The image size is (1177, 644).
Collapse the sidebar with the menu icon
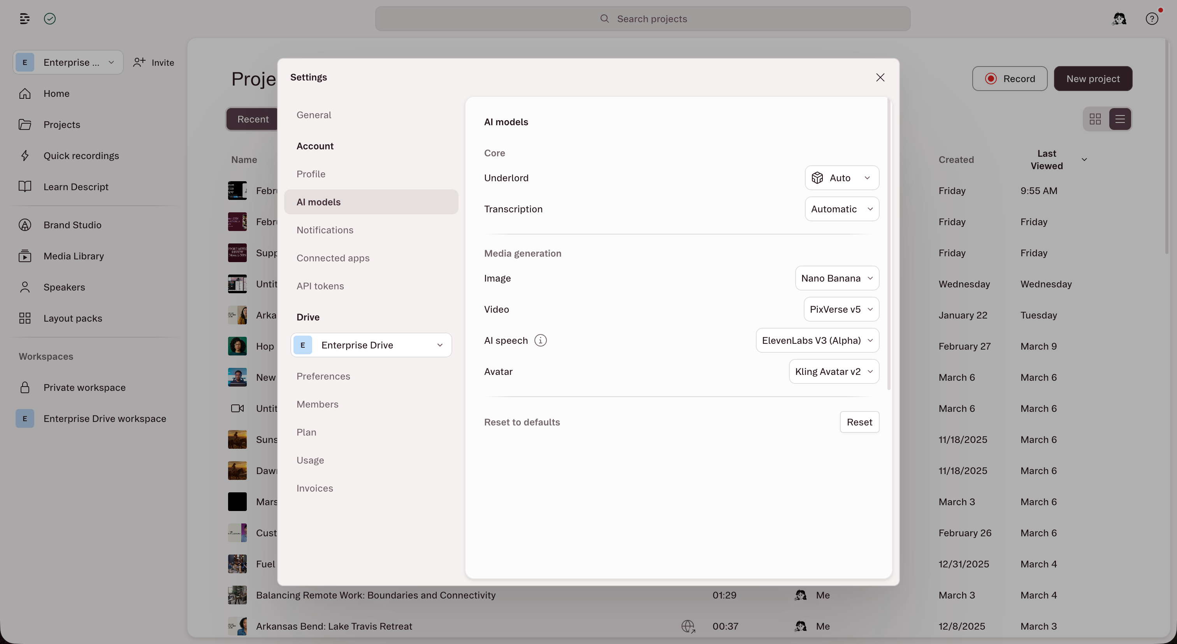click(25, 19)
